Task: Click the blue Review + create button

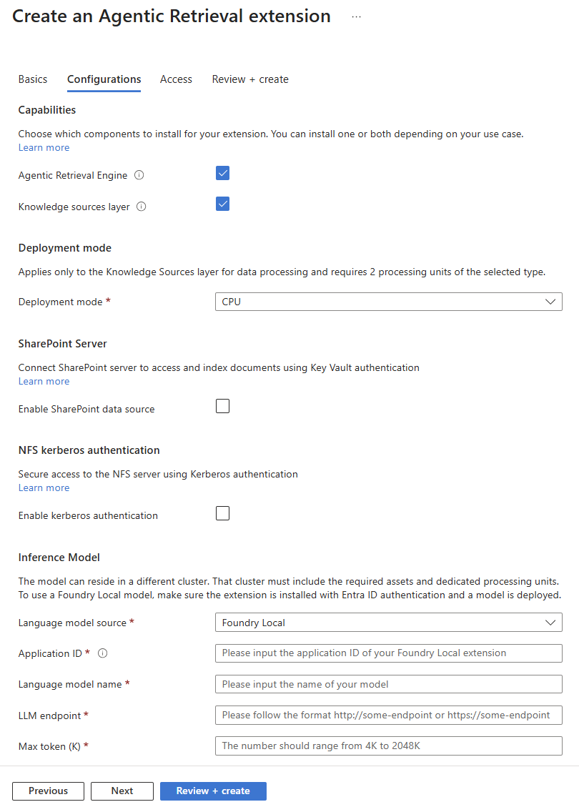Action: (x=213, y=791)
